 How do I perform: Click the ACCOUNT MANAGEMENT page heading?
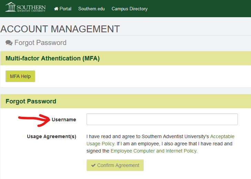click(60, 29)
